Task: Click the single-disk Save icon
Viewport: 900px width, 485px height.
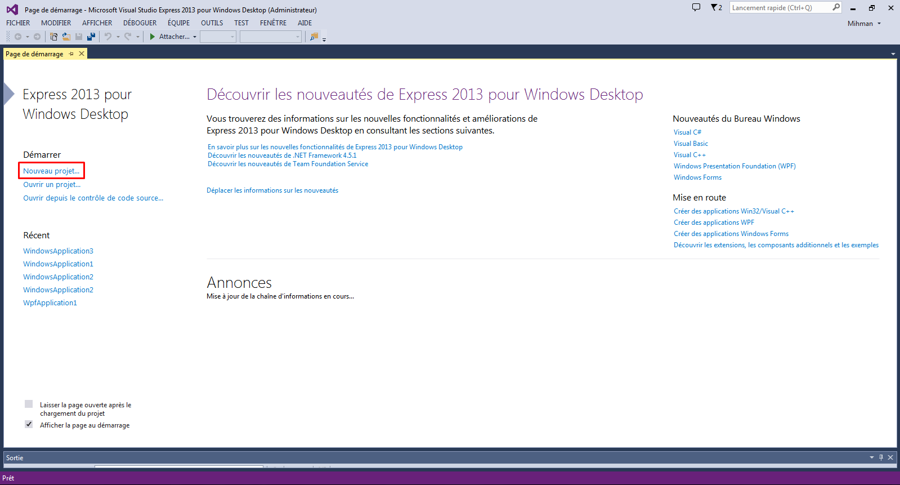Action: (79, 37)
